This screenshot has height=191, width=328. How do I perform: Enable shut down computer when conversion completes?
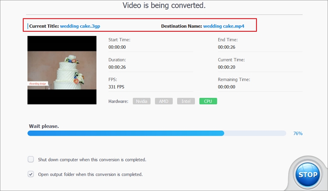coord(31,159)
